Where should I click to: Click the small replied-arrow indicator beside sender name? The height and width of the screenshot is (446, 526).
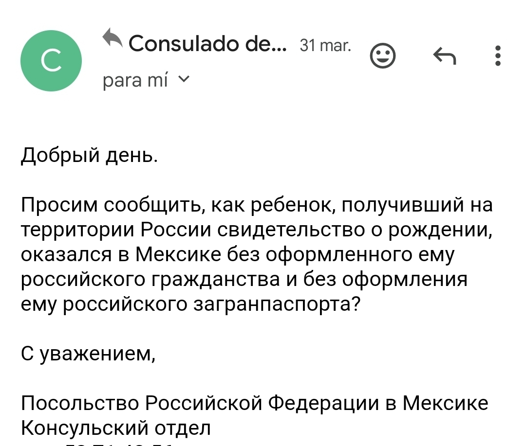coord(113,37)
